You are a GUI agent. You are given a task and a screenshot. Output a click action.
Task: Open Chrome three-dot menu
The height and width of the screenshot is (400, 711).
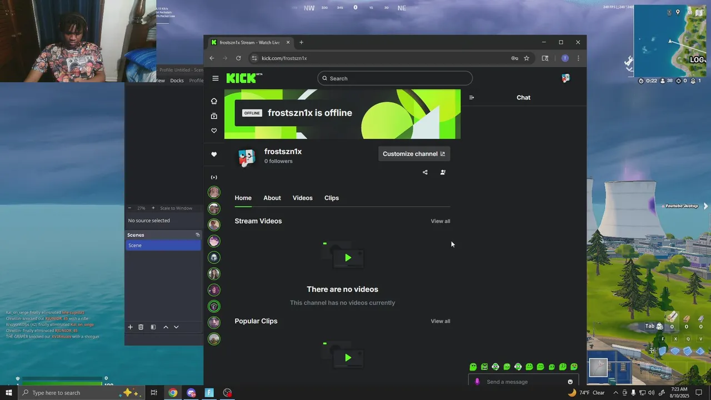[x=578, y=58]
